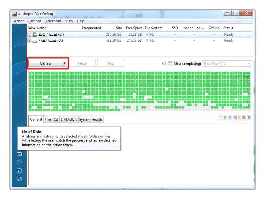Viewport: 265px width, 199px height.
Task: Click NTFS in the D: drive row
Action: point(150,40)
